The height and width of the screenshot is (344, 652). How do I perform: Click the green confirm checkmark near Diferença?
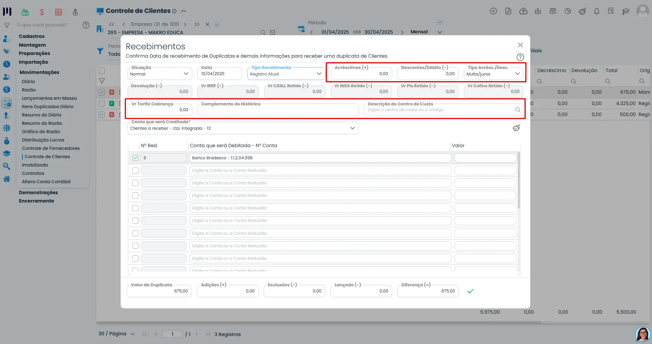(470, 291)
